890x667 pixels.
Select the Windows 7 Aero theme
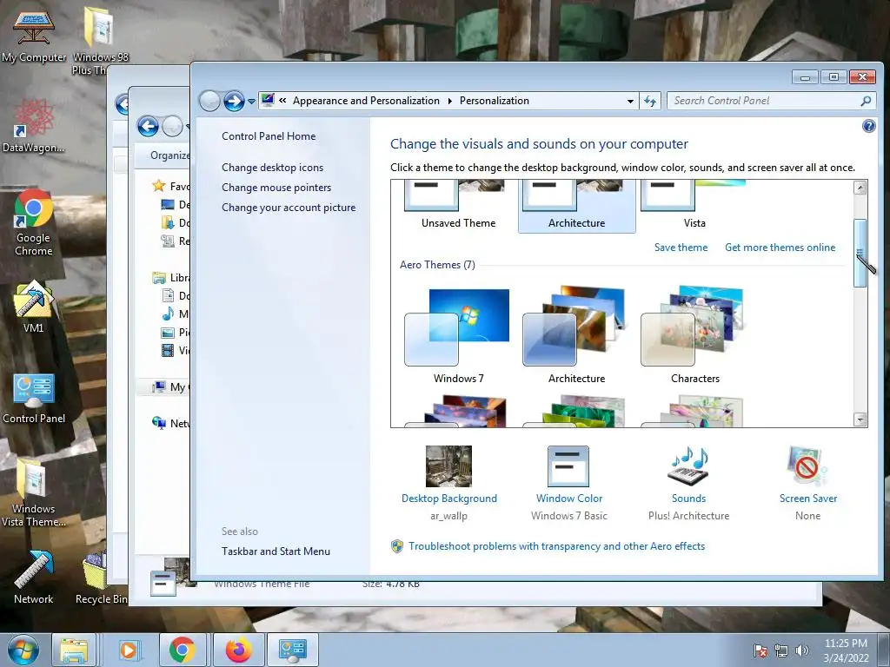click(x=459, y=336)
